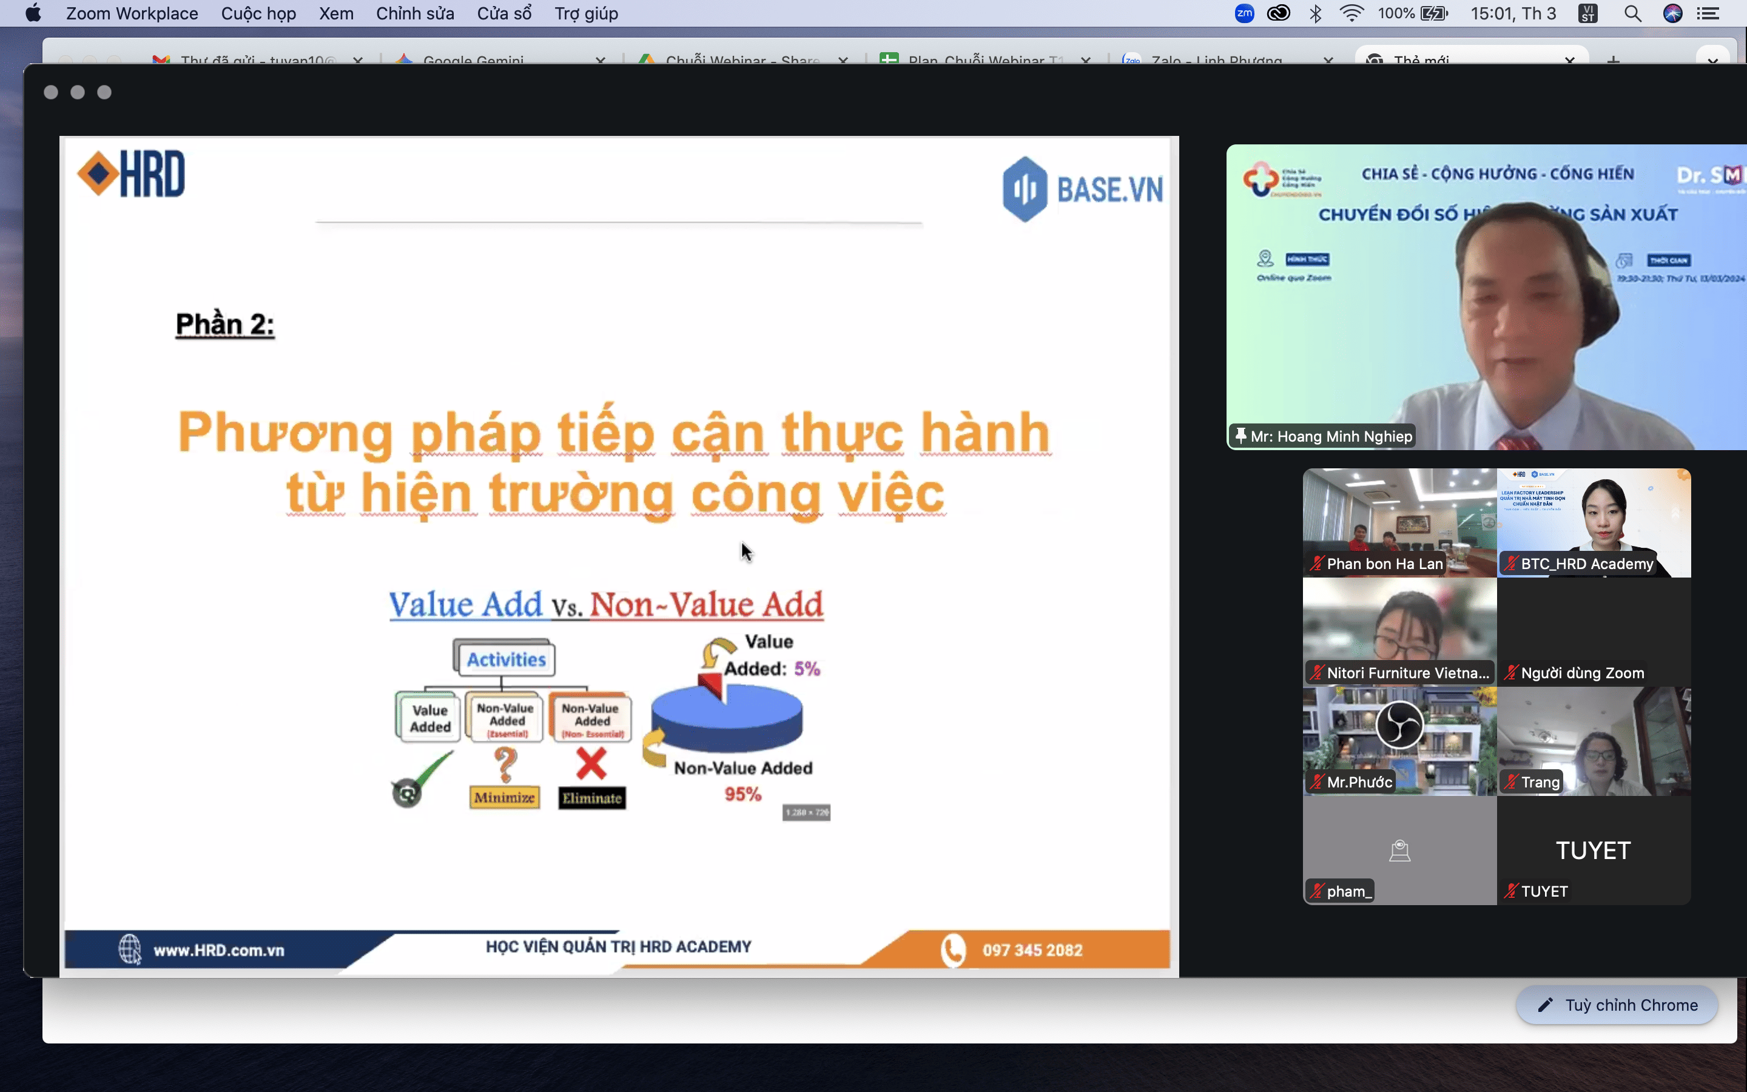Click the menu bar clock showing 15:01

click(x=1513, y=13)
